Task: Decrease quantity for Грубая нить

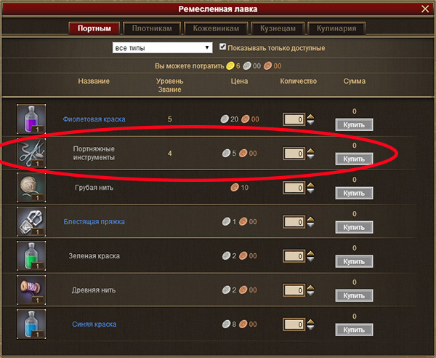Action: [310, 191]
